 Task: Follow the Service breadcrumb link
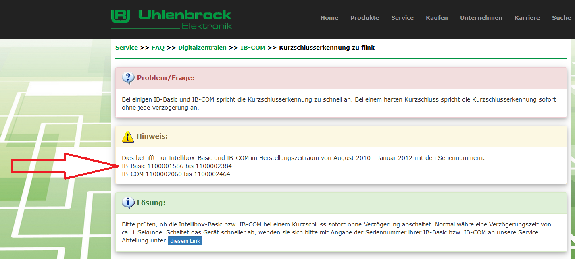[127, 48]
